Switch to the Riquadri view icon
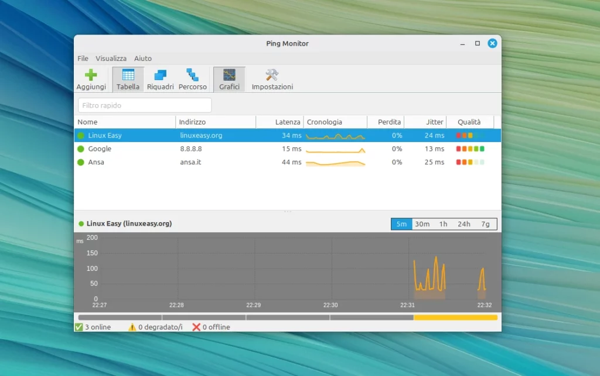Viewport: 600px width, 376px height. pos(160,79)
